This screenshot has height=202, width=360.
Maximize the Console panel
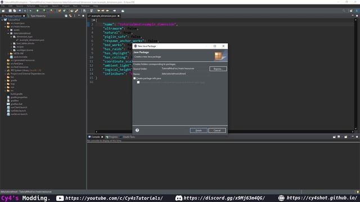pyautogui.click(x=357, y=137)
